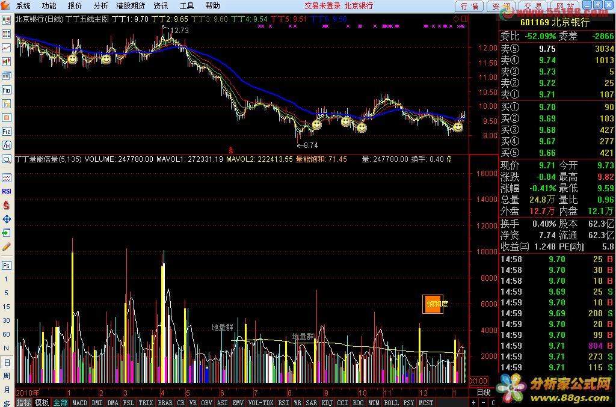
Task: Click the red $ marker under price chart
Action: point(230,150)
